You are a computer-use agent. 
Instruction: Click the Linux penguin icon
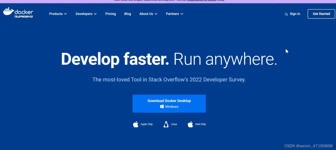[x=166, y=124]
